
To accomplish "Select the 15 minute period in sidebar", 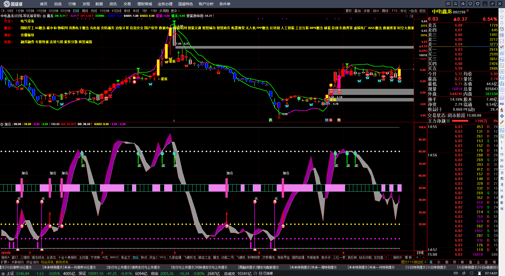I will pos(502,154).
